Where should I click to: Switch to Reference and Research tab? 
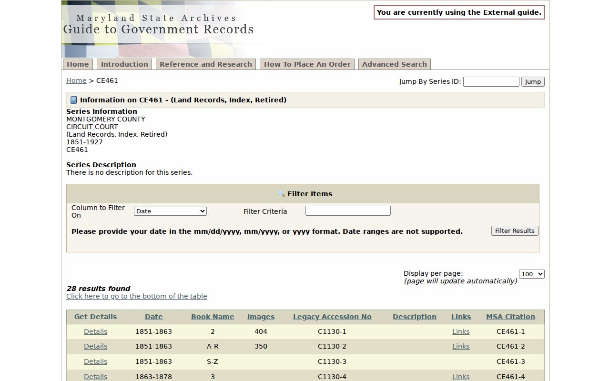coord(206,64)
